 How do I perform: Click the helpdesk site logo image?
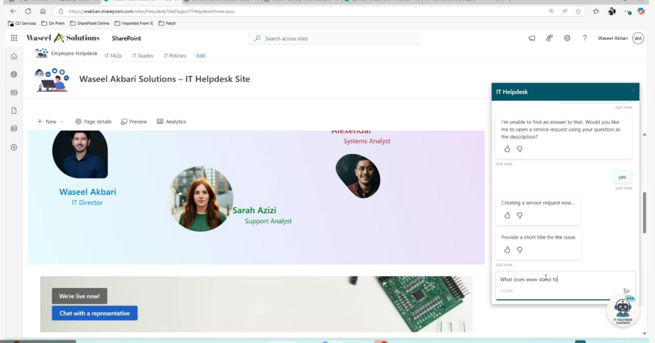pyautogui.click(x=52, y=80)
